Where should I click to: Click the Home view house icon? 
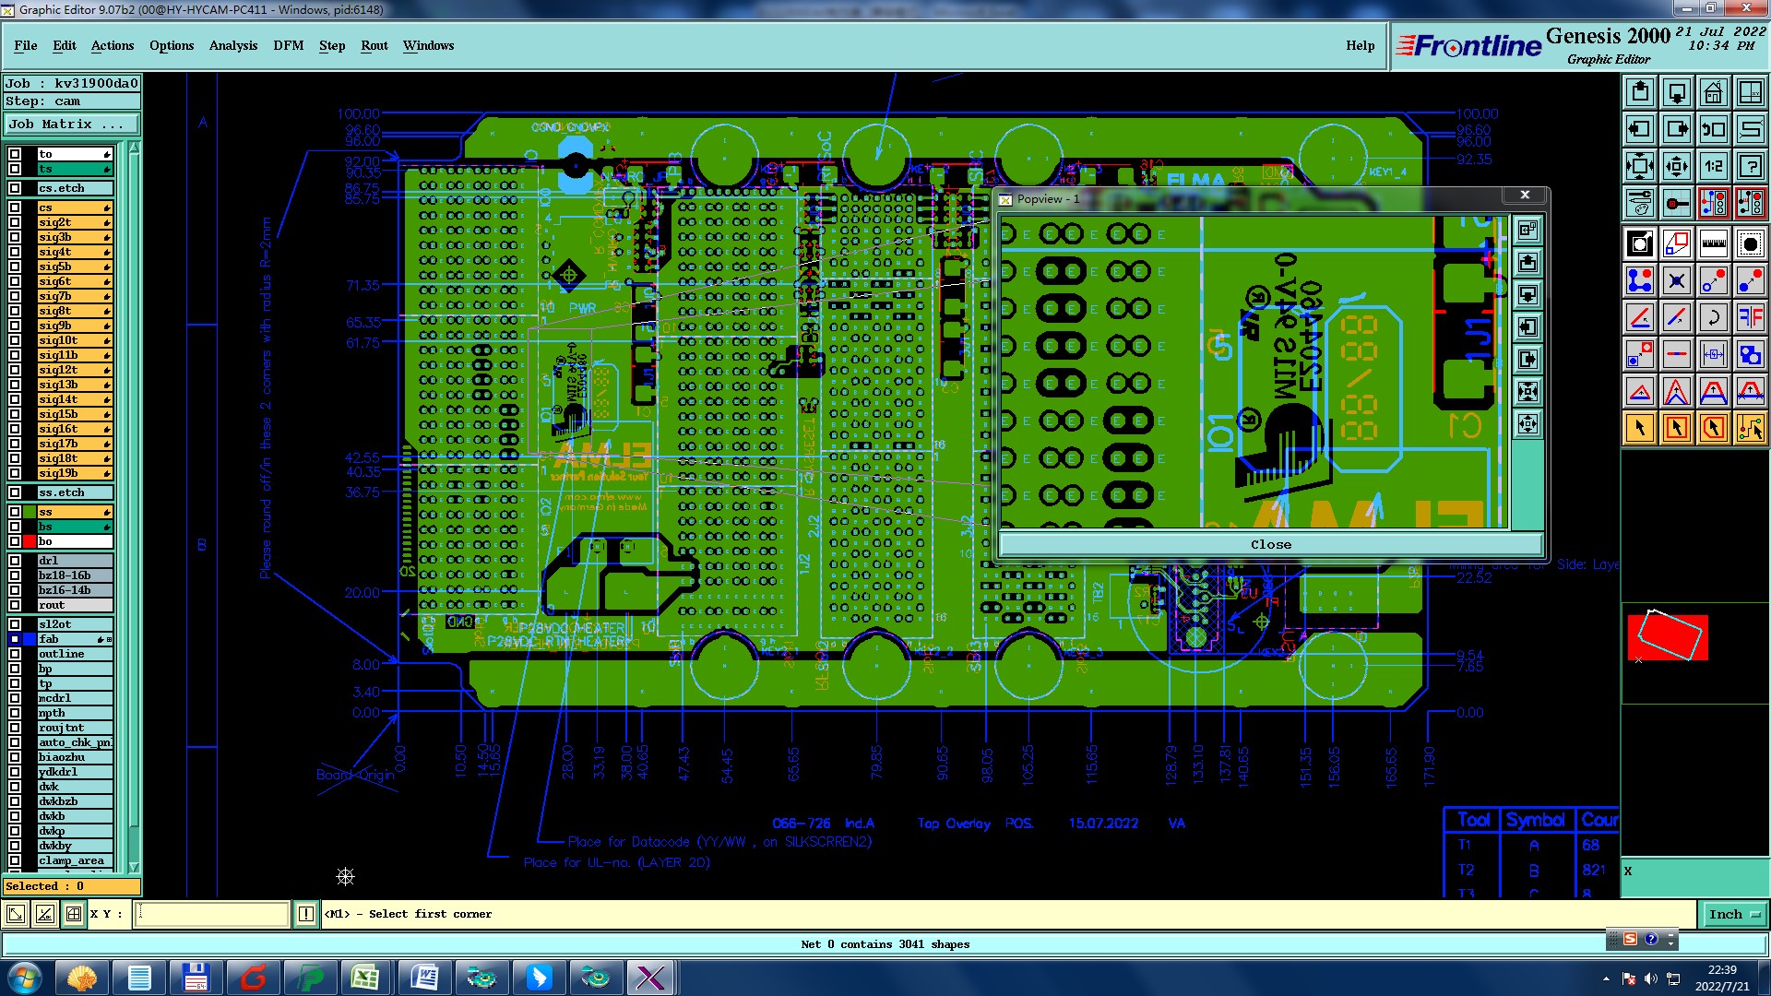pyautogui.click(x=1714, y=92)
